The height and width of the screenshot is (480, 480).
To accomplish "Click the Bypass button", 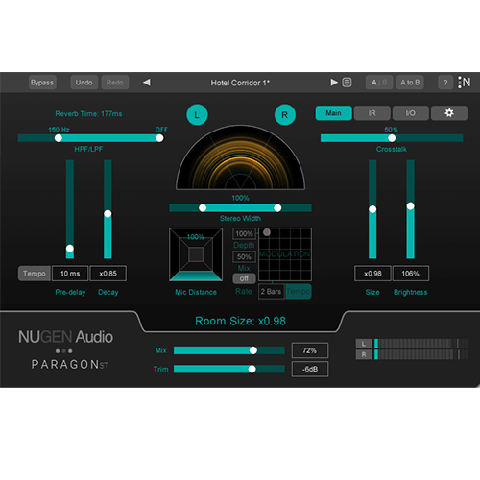I will point(42,83).
